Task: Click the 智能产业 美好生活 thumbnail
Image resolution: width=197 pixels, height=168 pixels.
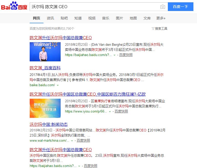Action: [45, 108]
